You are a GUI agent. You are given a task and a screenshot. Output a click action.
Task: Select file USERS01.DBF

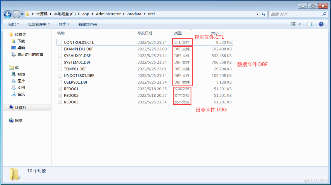coord(145,82)
